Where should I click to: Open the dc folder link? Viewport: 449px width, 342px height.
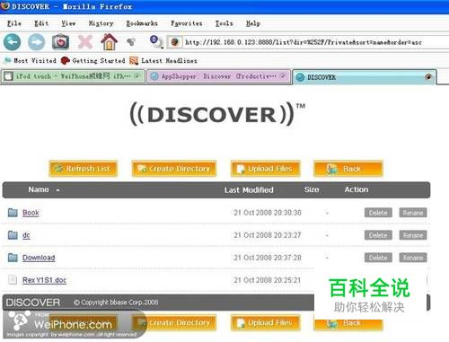[26, 235]
